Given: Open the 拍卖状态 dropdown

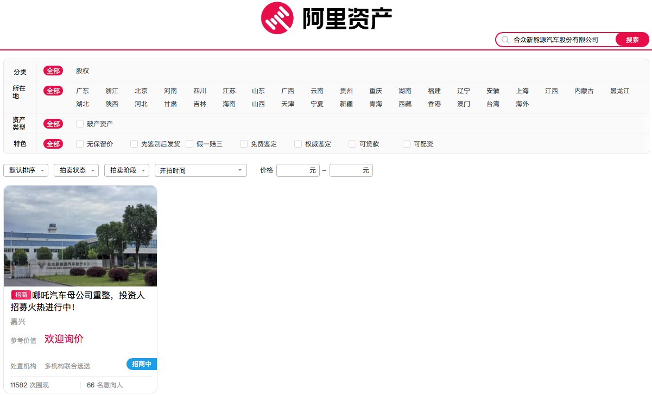Looking at the screenshot, I should click(x=77, y=170).
